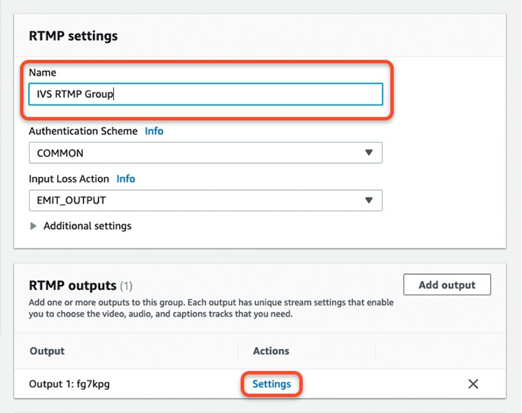This screenshot has width=522, height=413.
Task: Open the Input Loss Action dropdown
Action: pos(205,200)
